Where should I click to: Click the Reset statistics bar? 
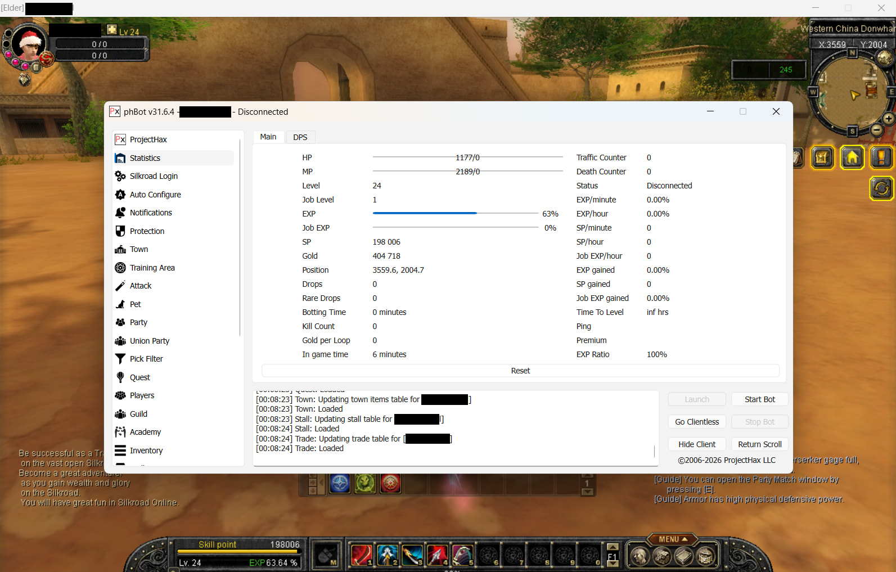[x=520, y=371]
